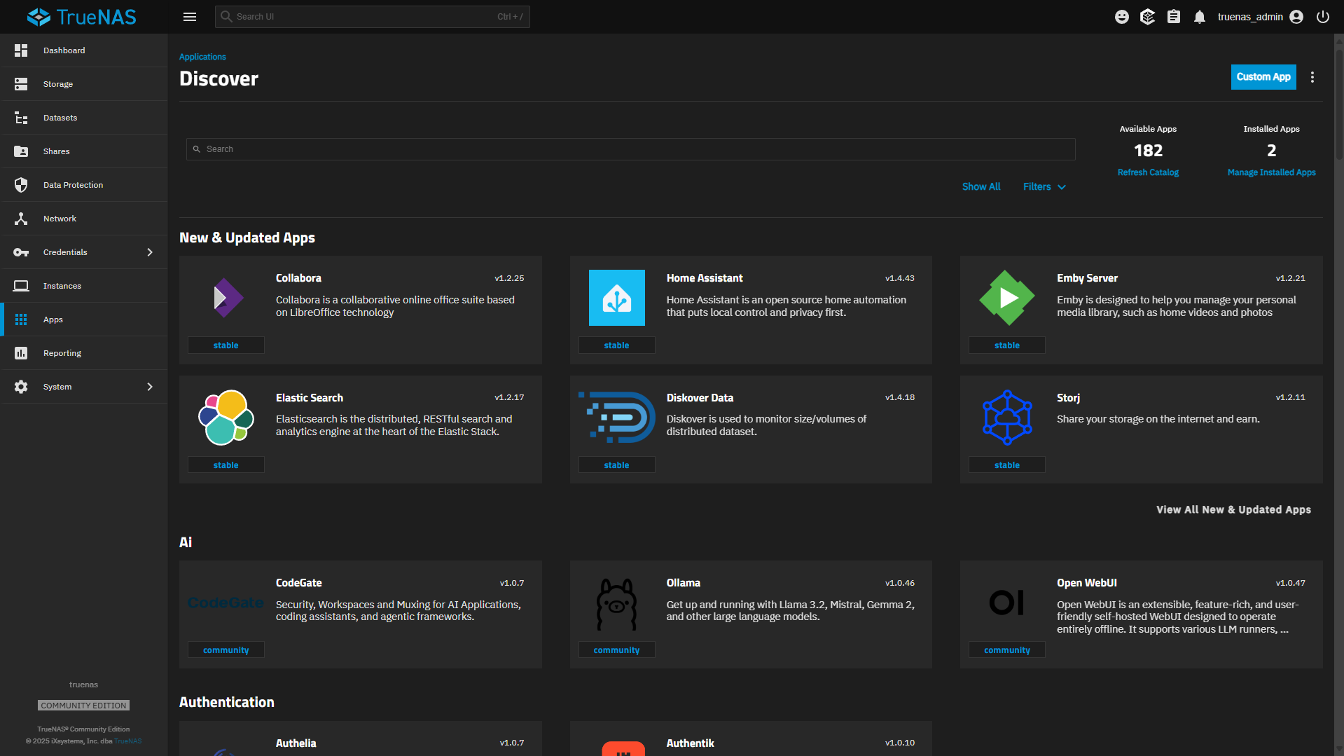Click the Apps grid icon
The height and width of the screenshot is (756, 1344).
point(21,319)
